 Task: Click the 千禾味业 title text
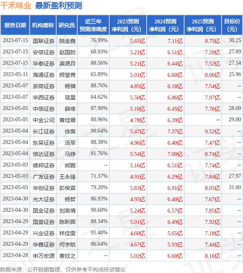pyautogui.click(x=16, y=5)
